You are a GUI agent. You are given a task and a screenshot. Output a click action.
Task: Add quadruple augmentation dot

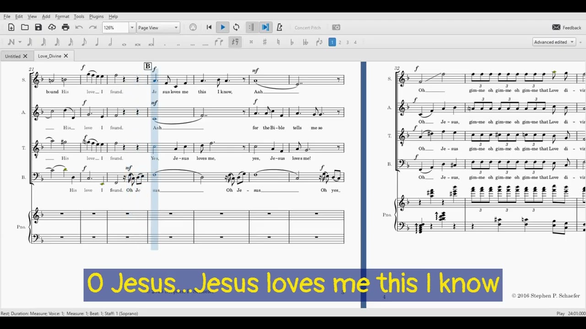pos(206,44)
